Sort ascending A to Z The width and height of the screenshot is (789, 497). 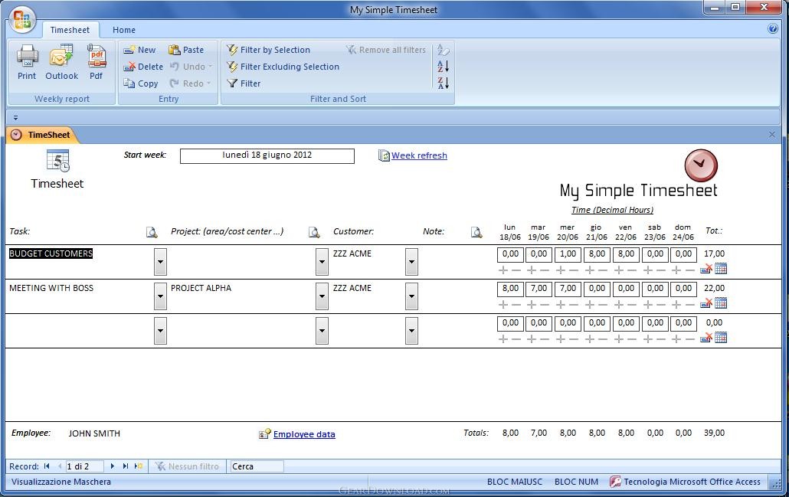pos(443,67)
